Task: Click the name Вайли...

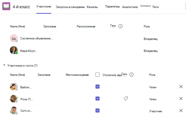Action: 26,87
